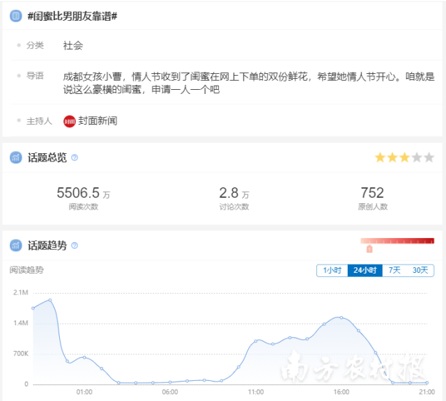Click the heat level marker below gradient
This screenshot has width=446, height=401.
(369, 249)
